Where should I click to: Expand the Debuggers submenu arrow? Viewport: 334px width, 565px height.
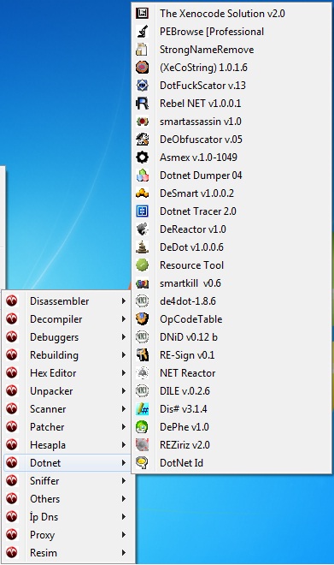124,337
